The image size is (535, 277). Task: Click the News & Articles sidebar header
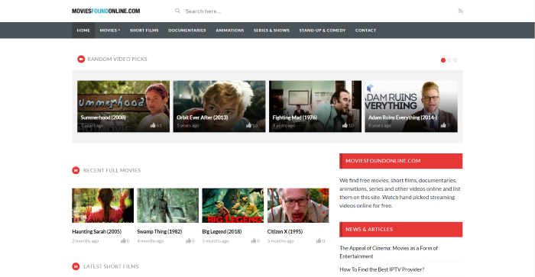tap(401, 230)
